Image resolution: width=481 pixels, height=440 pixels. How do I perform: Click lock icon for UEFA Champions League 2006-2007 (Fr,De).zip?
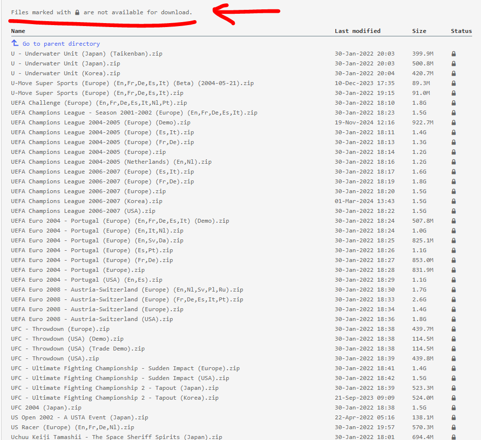click(453, 181)
